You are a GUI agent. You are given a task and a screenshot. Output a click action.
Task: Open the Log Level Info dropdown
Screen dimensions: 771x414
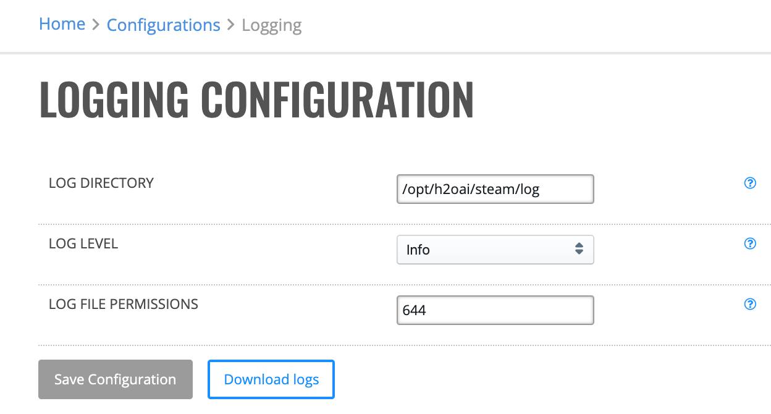(x=495, y=250)
